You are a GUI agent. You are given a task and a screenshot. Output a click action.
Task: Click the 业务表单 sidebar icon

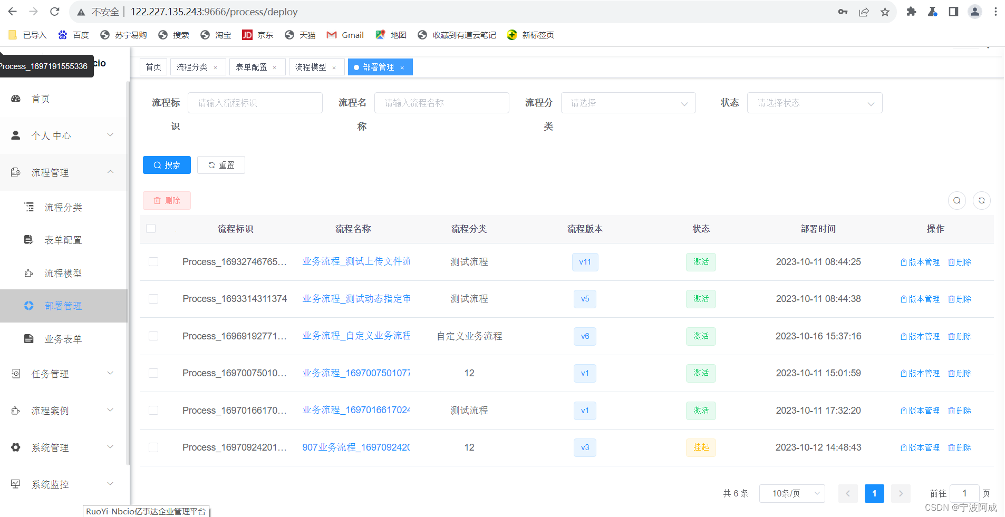(29, 339)
